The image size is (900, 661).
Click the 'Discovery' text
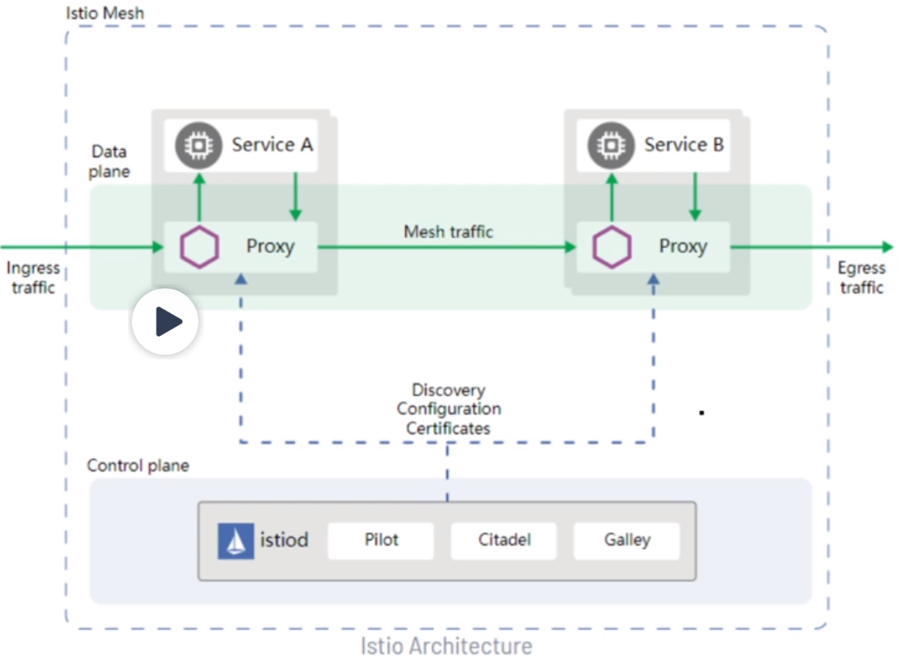click(x=448, y=390)
